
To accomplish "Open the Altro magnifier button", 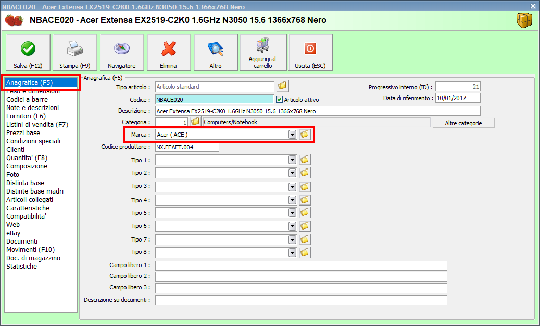I will click(x=216, y=53).
